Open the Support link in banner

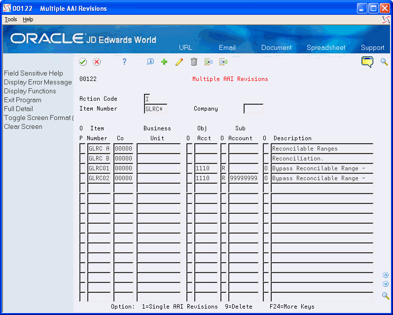coord(372,47)
